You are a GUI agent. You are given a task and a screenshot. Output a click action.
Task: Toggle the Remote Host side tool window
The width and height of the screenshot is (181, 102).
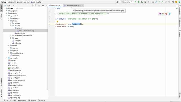[x=180, y=22]
